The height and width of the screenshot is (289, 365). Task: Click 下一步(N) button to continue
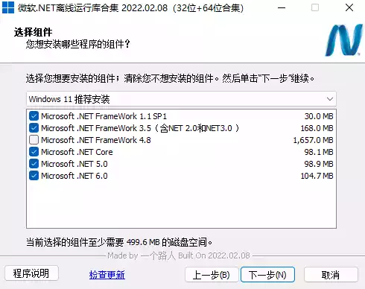point(267,275)
